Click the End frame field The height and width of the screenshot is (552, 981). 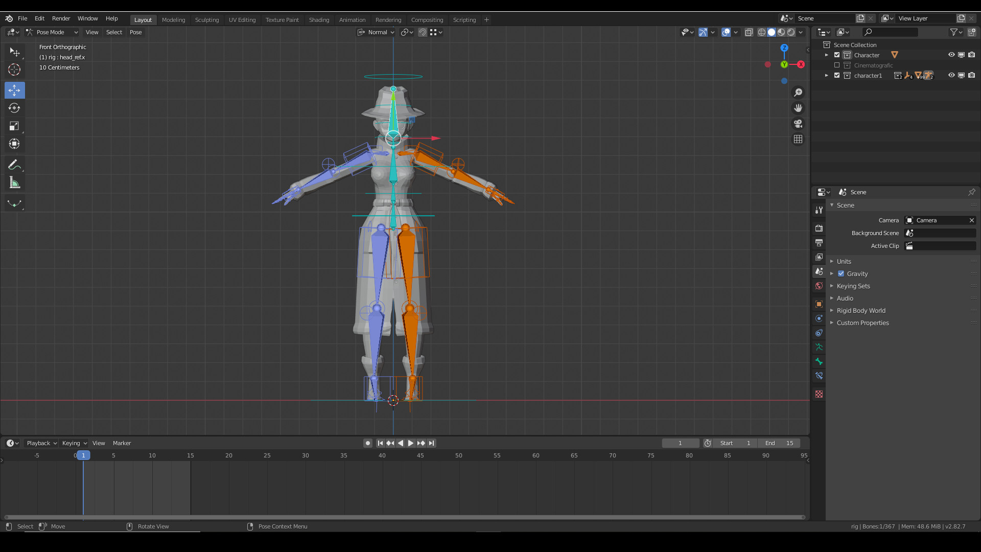tap(779, 443)
